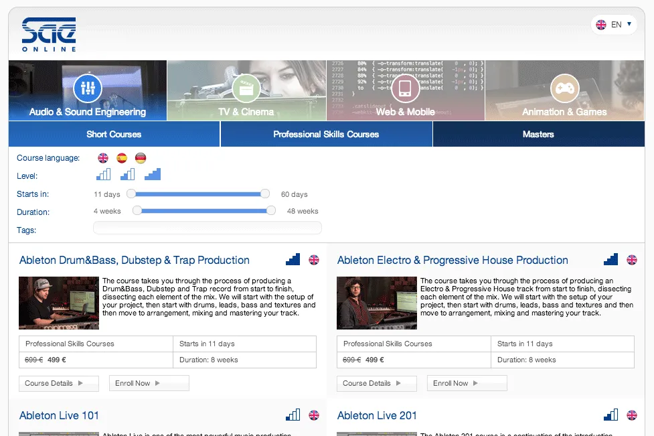Select Animation & Games gamepad icon
The width and height of the screenshot is (654, 436).
coord(564,88)
